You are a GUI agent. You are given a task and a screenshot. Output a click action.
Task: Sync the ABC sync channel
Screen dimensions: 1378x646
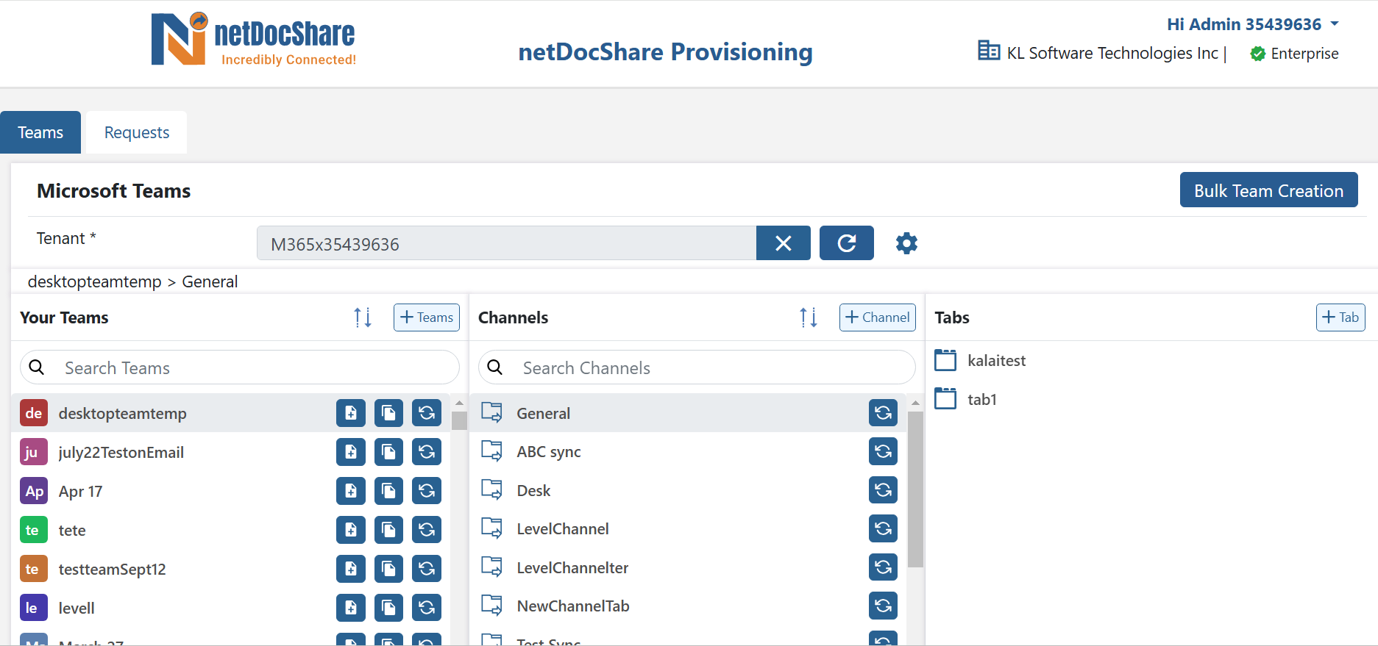coord(883,451)
